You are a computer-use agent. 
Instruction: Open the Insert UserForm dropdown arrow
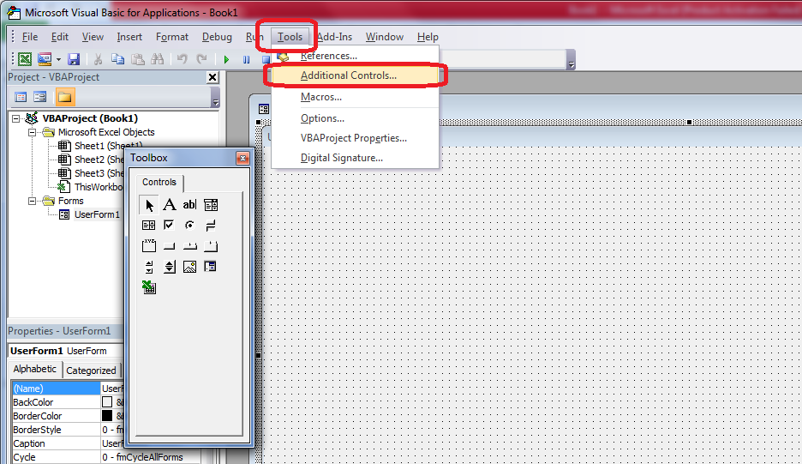coord(58,60)
